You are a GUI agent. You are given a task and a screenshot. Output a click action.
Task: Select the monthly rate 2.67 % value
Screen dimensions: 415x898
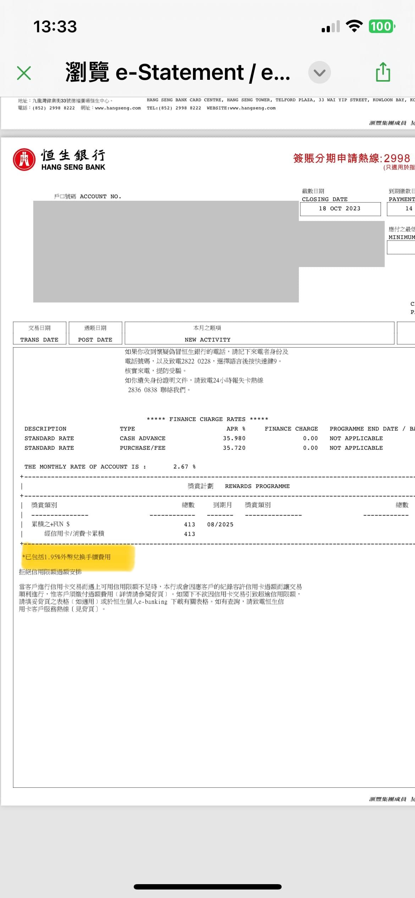(184, 467)
